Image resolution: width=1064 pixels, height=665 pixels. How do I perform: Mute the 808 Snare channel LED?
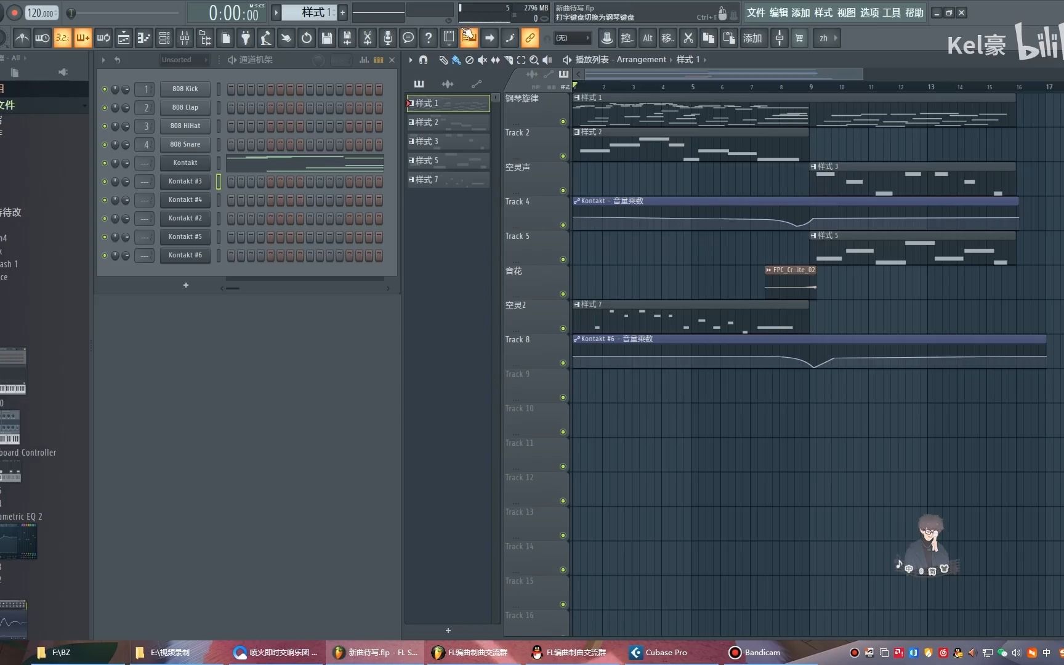105,145
